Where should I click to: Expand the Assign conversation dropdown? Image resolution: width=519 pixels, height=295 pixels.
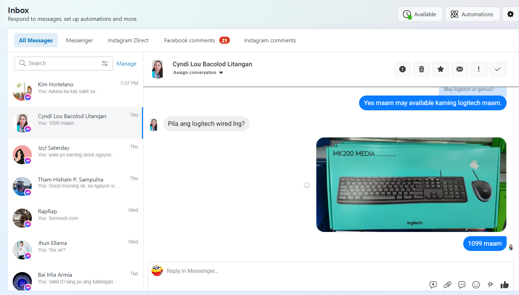click(198, 73)
